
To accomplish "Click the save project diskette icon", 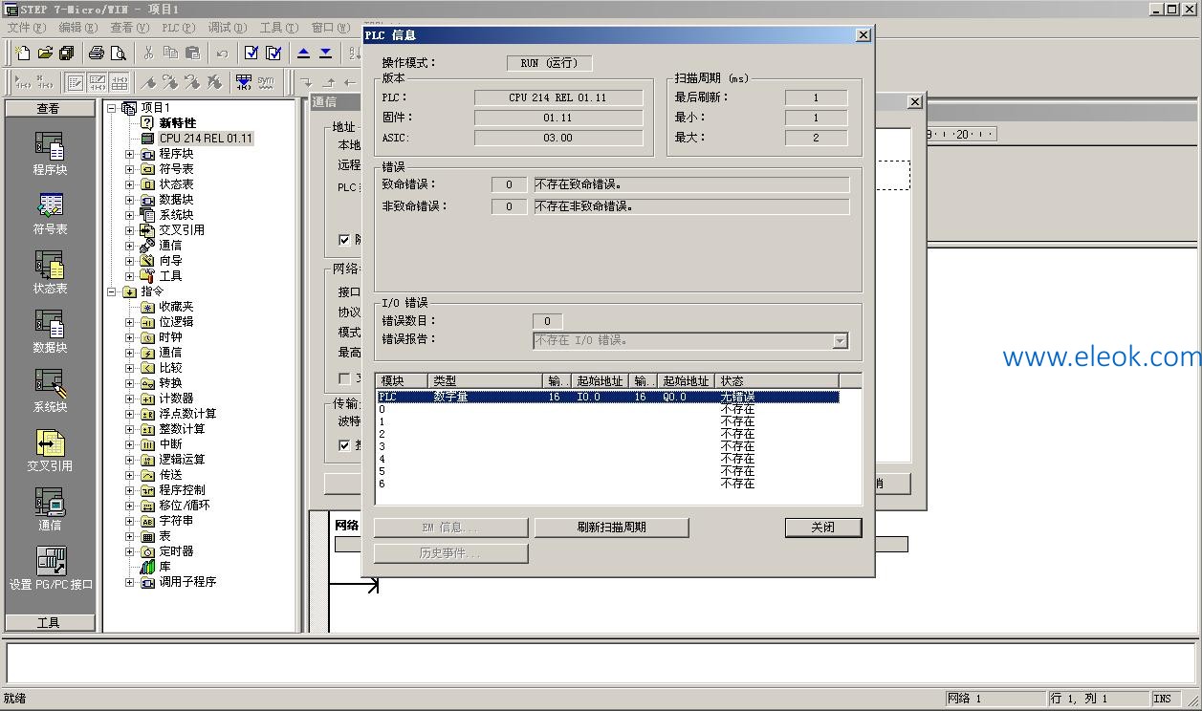I will 67,54.
